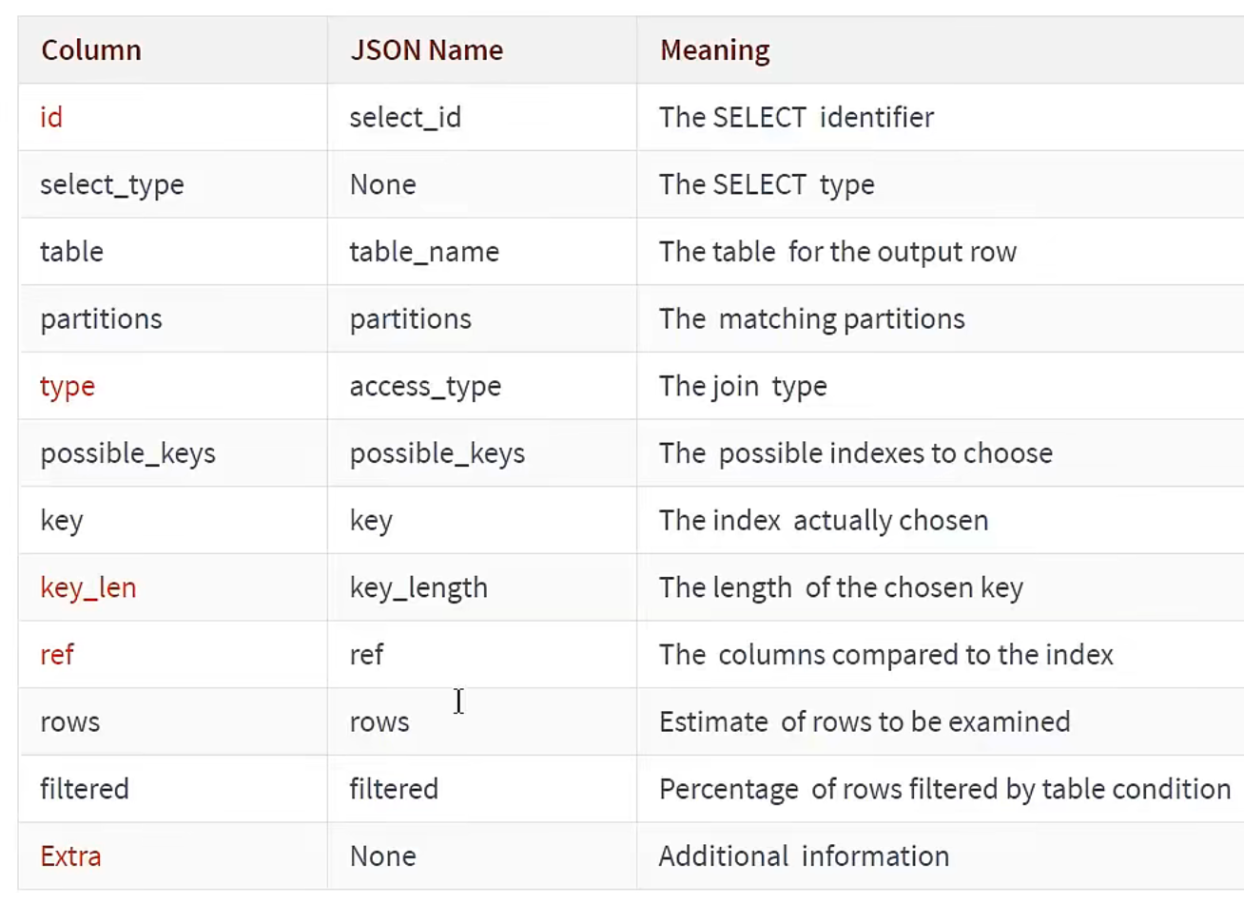Follow the red 'key_len' link
Image resolution: width=1244 pixels, height=922 pixels.
[x=88, y=587]
